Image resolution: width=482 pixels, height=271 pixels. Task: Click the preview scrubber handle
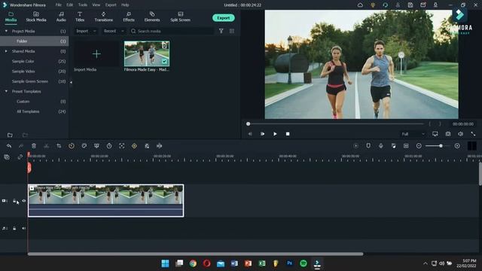point(248,123)
